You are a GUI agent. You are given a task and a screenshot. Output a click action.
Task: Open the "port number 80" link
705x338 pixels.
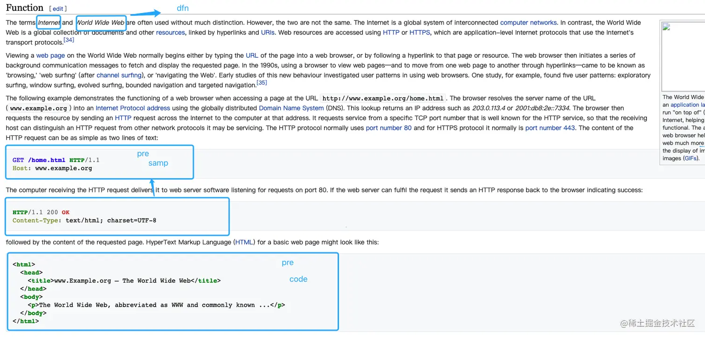388,128
